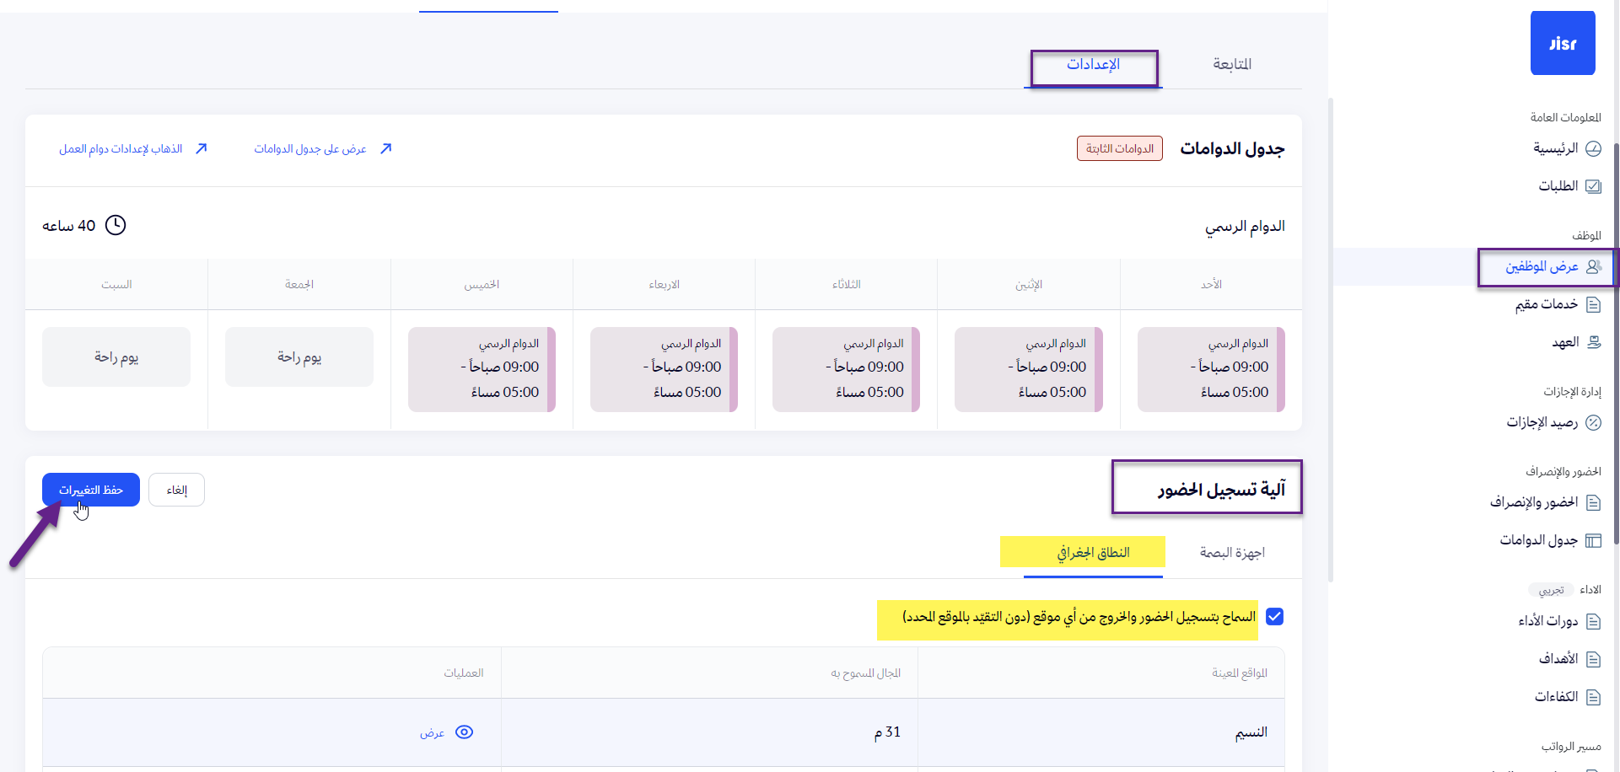Open رصيد الإجازات leave balance icon

point(1593,422)
